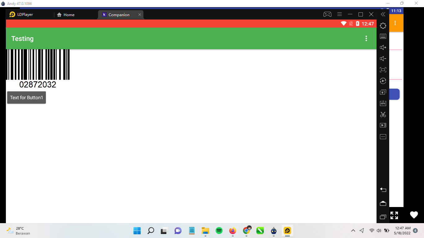Open the weather widget showing 28°C
Screen dimensions: 424x238
(18, 231)
